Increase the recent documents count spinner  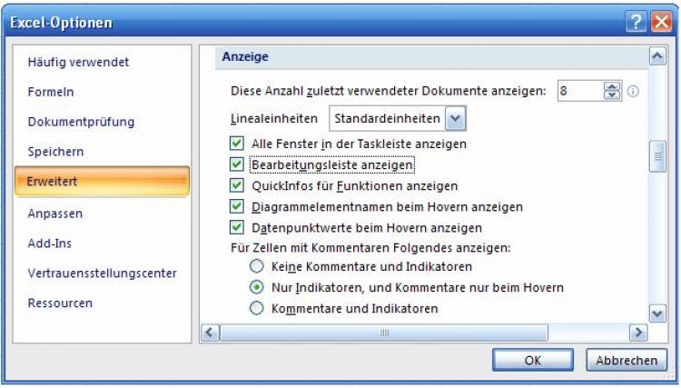(x=611, y=86)
